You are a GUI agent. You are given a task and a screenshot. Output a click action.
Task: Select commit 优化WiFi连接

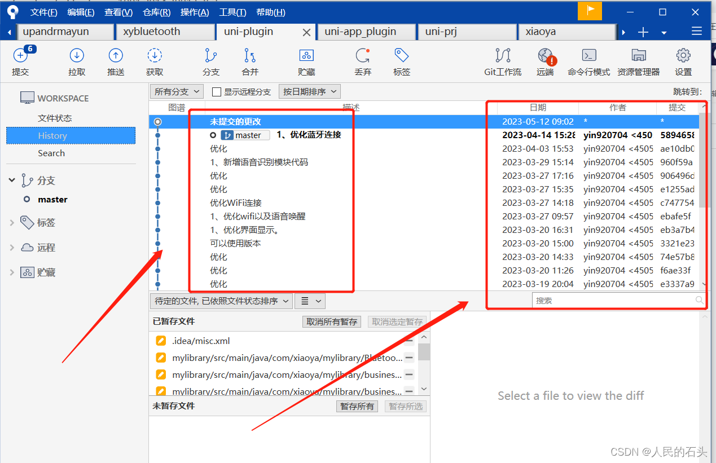pyautogui.click(x=424, y=203)
